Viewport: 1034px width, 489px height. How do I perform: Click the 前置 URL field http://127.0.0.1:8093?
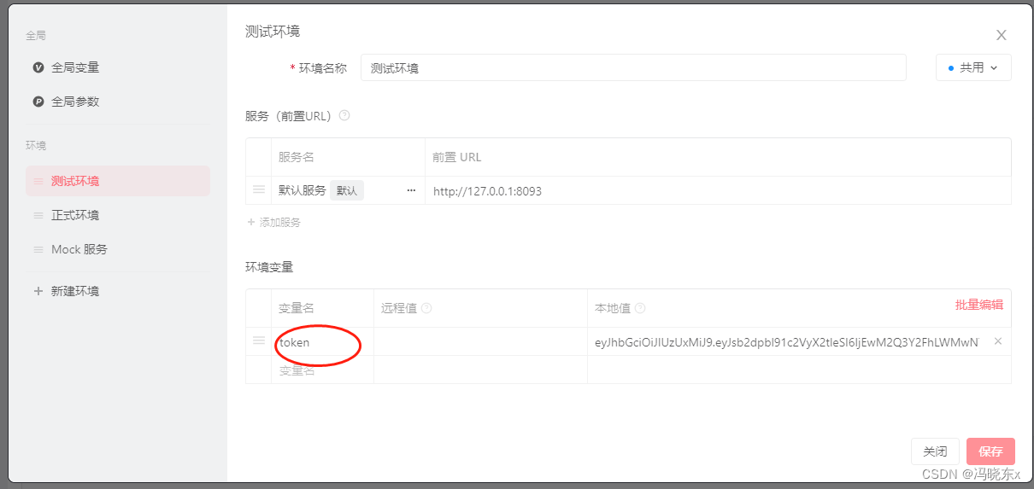click(718, 191)
